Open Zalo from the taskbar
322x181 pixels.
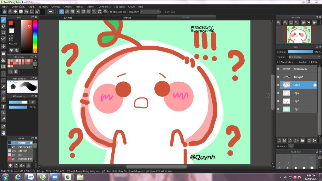point(31,177)
